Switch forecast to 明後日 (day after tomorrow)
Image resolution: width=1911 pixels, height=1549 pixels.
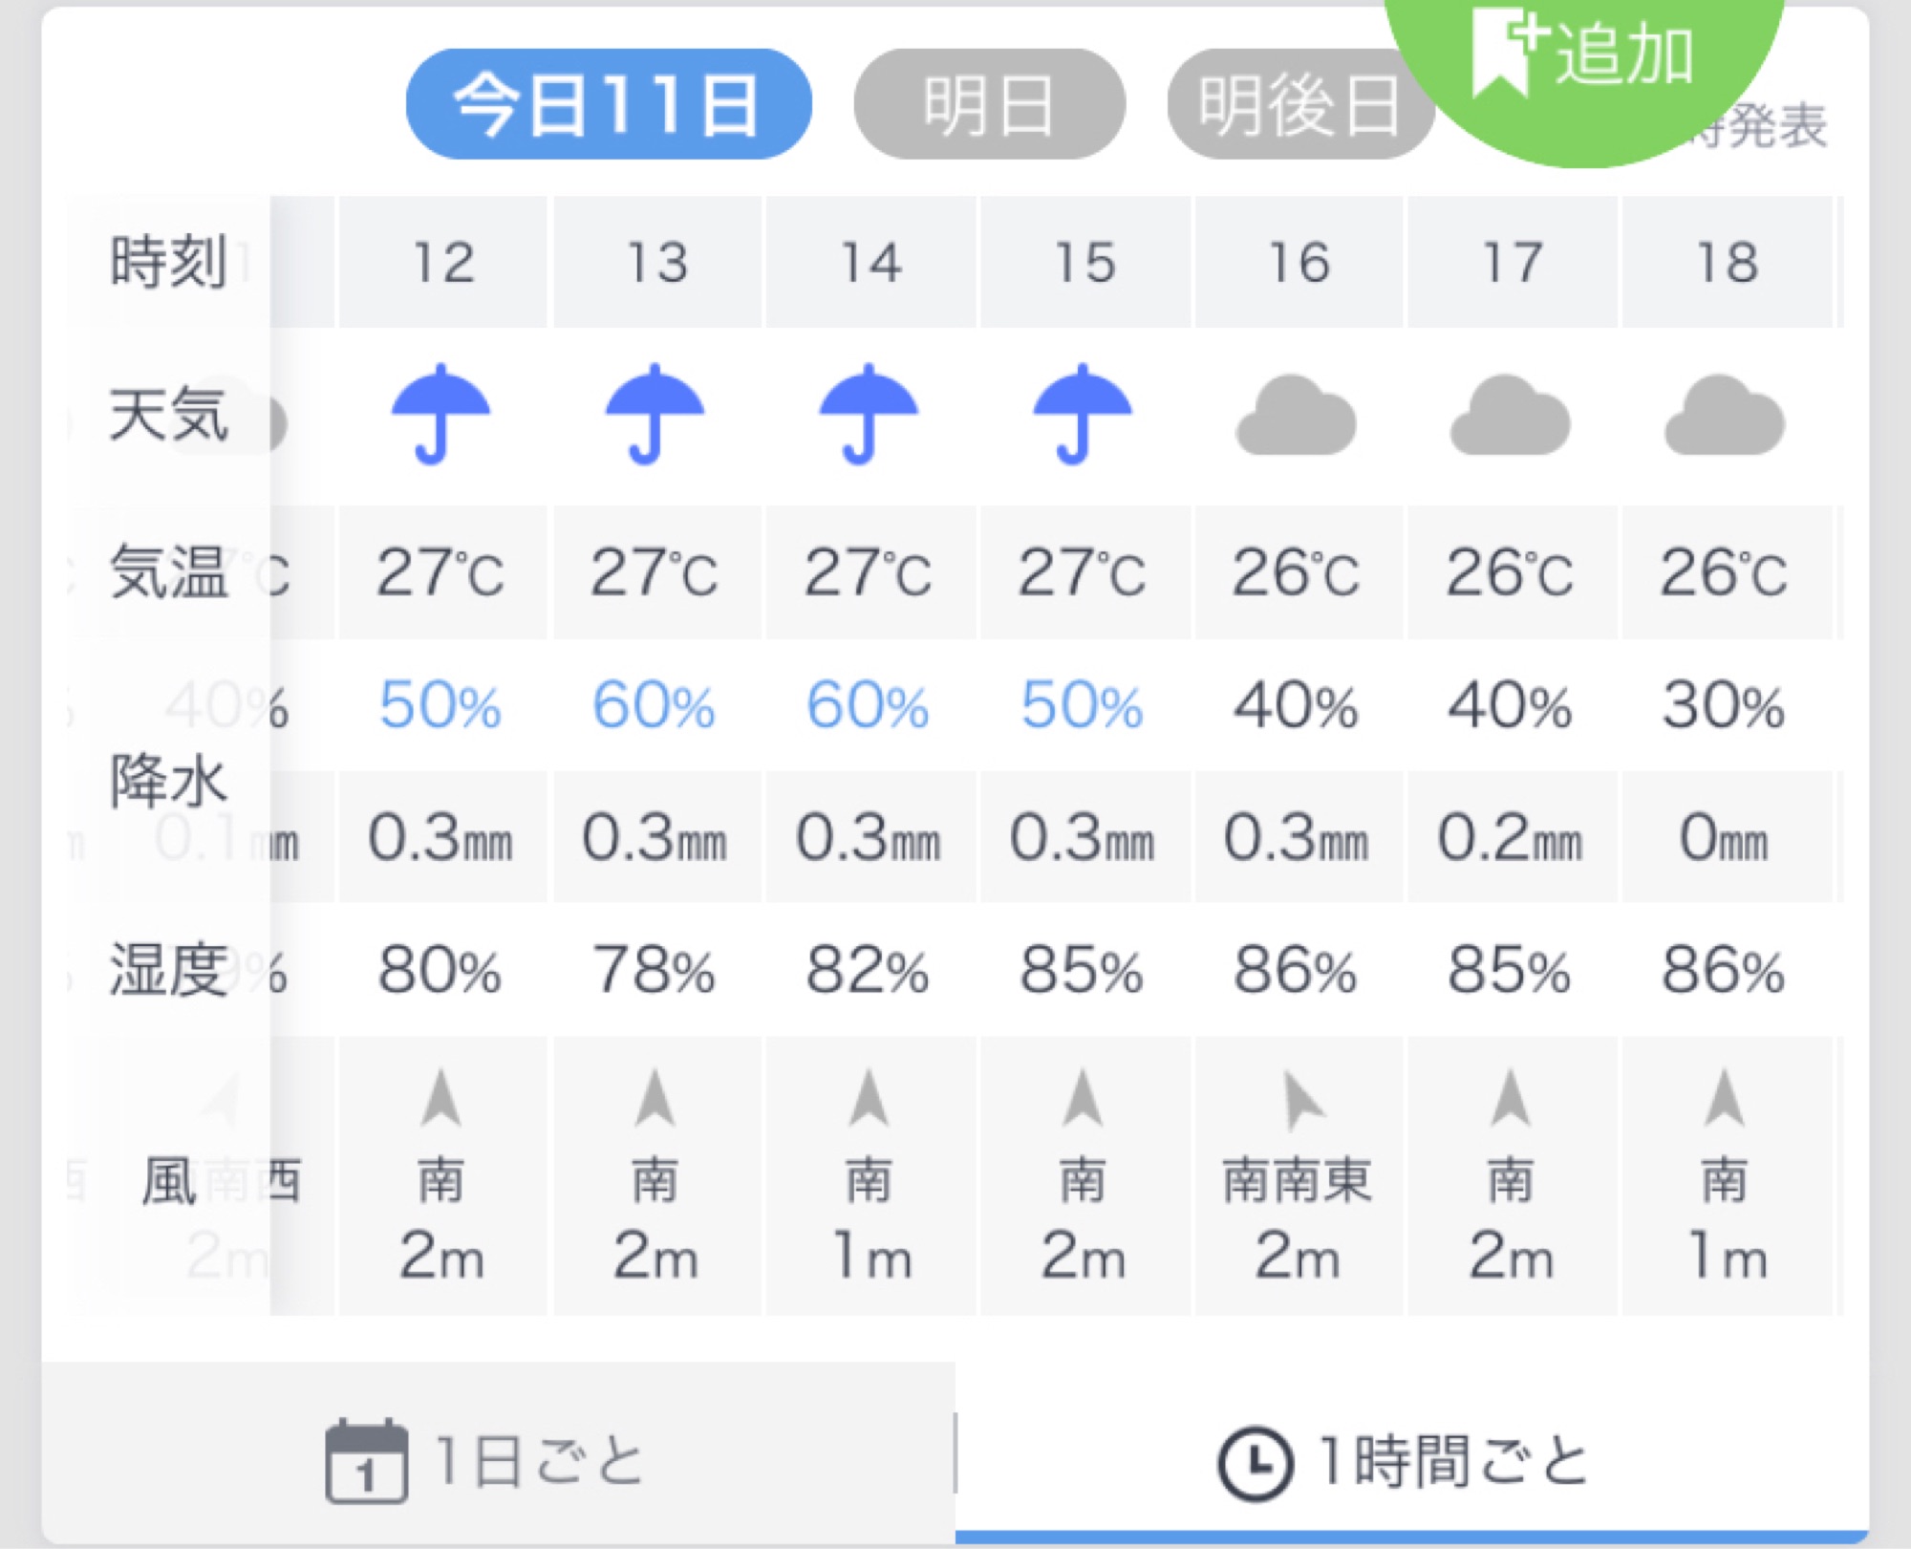(x=1300, y=104)
